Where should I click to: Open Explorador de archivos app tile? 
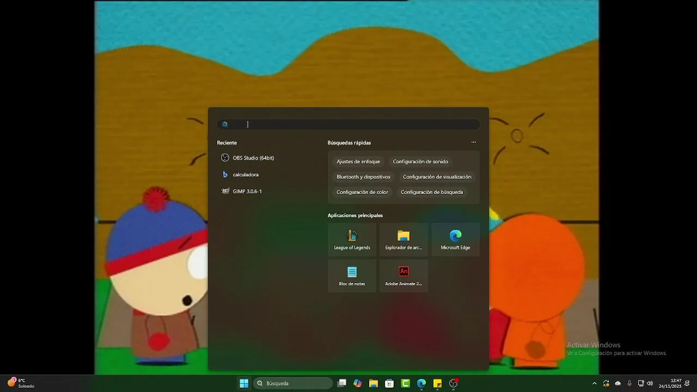tap(403, 240)
